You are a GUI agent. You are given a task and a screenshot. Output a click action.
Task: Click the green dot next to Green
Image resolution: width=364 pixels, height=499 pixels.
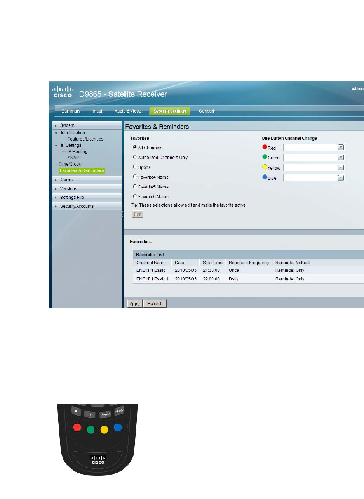pyautogui.click(x=265, y=157)
